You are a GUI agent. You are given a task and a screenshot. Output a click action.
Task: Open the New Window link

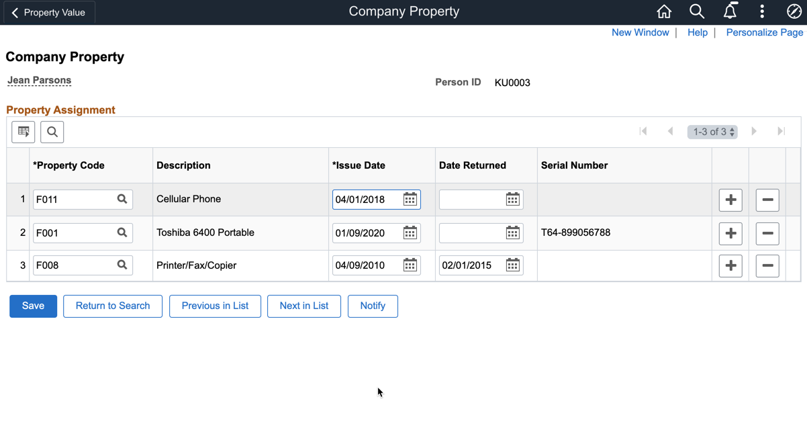[x=640, y=32]
